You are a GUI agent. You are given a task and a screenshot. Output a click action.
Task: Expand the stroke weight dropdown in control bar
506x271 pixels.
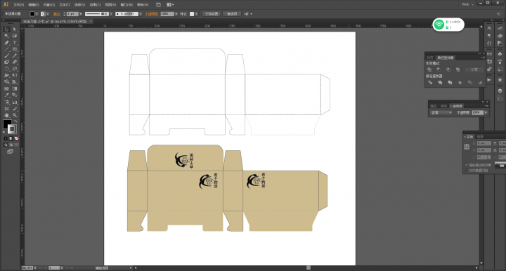pyautogui.click(x=81, y=14)
